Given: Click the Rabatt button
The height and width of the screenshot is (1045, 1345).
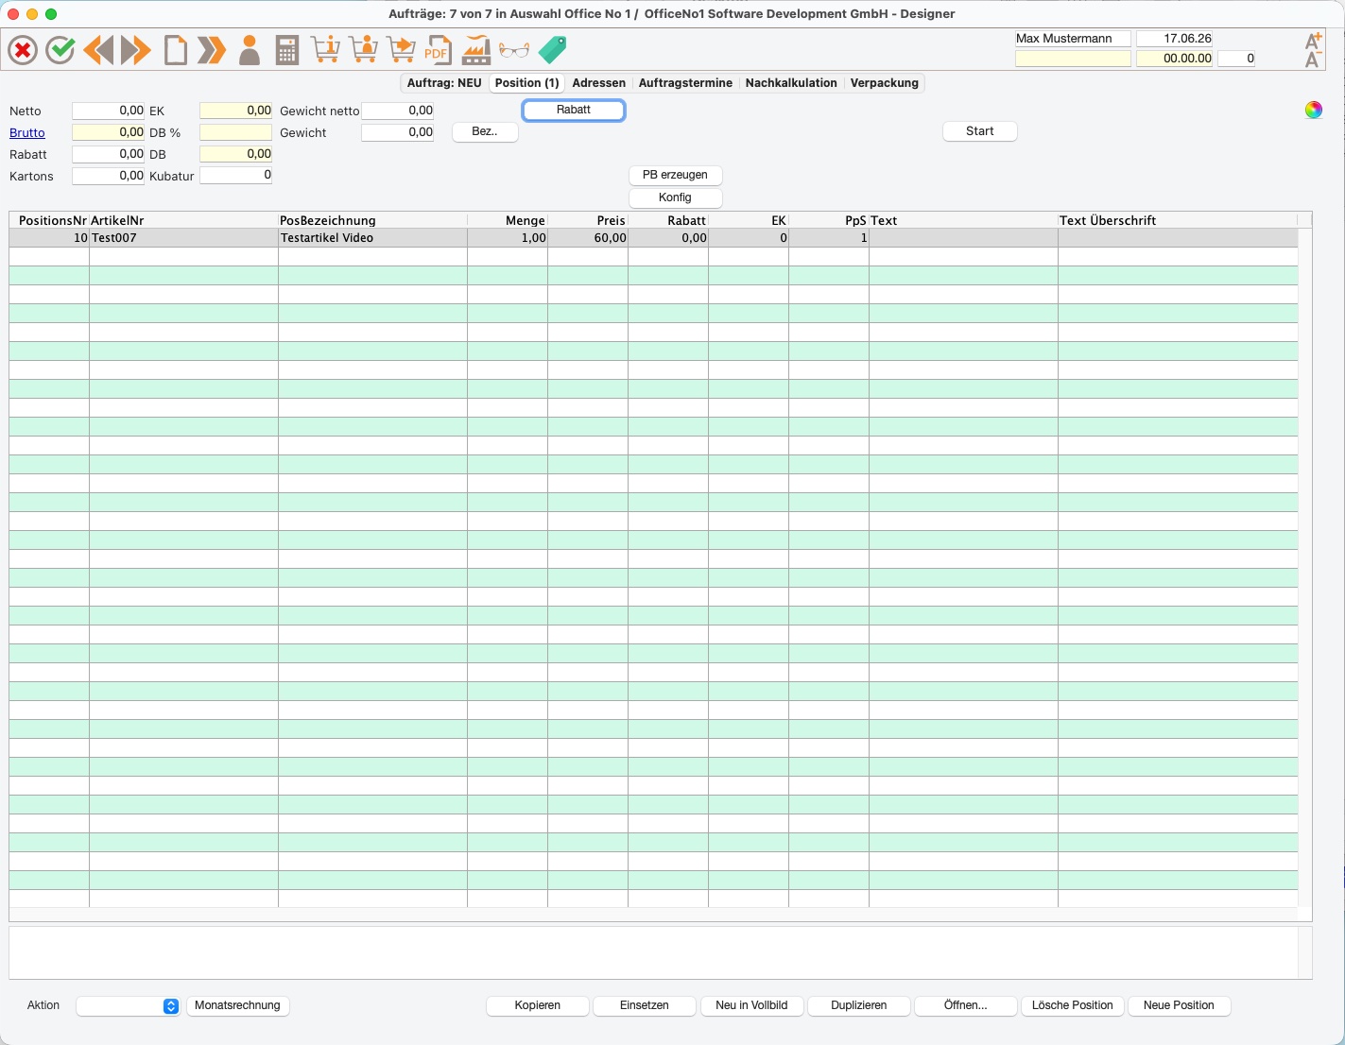Looking at the screenshot, I should [x=574, y=111].
